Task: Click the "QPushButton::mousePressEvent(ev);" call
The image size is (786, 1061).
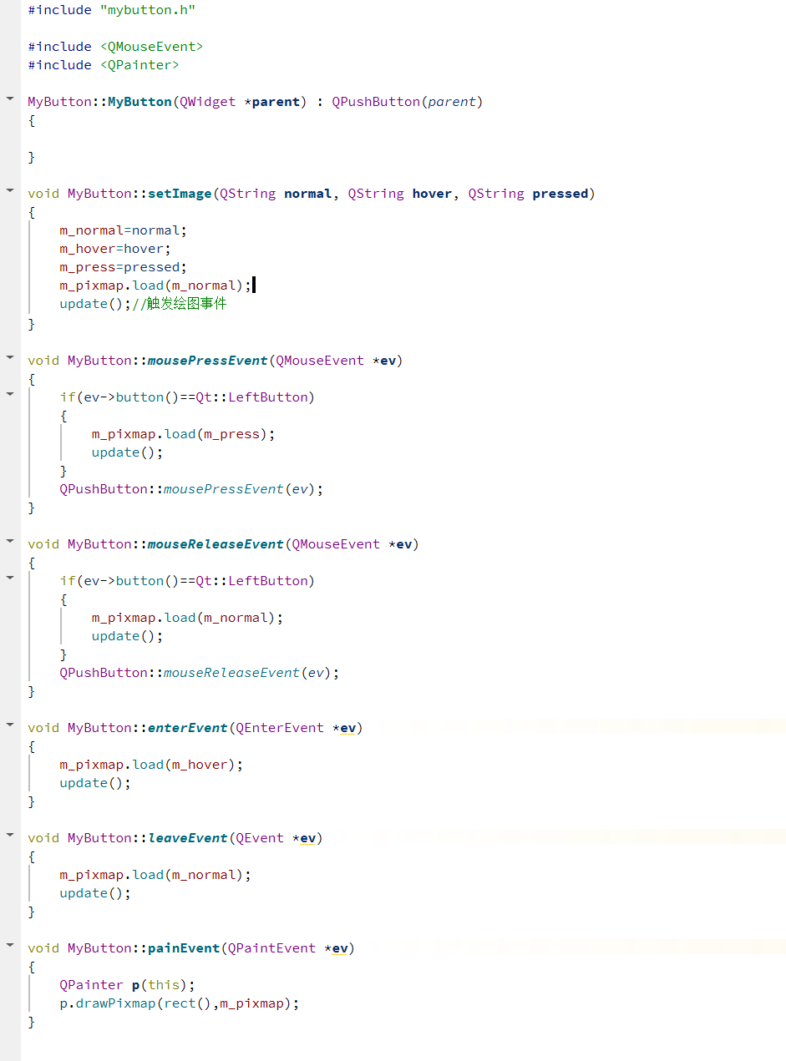Action: pos(191,489)
